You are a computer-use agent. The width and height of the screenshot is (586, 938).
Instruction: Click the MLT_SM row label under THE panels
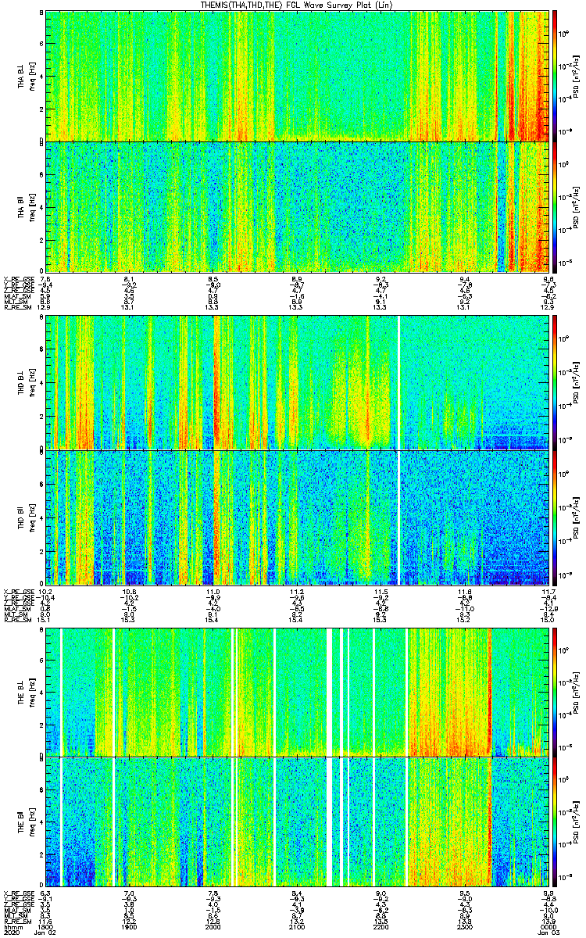[15, 915]
